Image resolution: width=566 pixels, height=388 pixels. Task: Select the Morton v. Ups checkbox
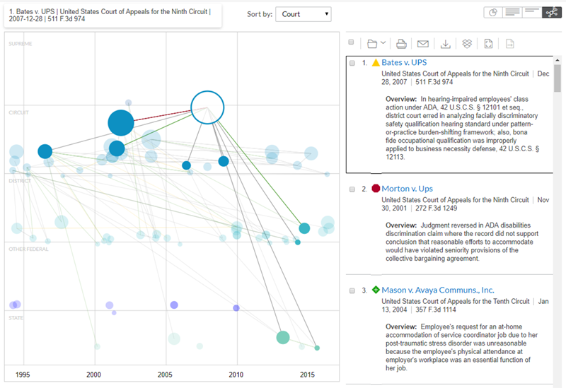[x=352, y=189]
